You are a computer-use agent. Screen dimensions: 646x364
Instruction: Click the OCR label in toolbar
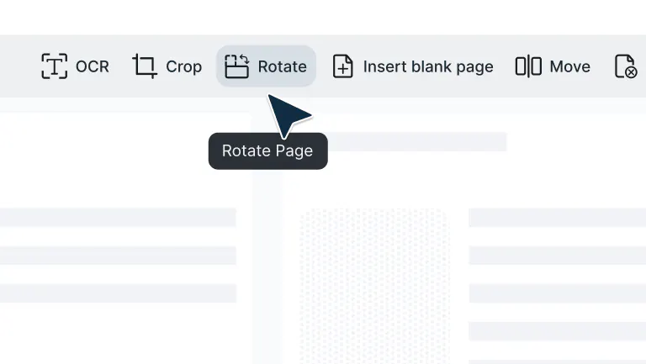pyautogui.click(x=93, y=66)
